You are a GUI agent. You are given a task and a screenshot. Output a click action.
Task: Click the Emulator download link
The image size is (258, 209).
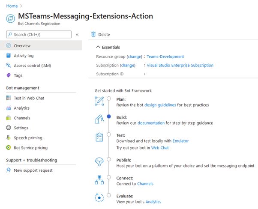180,141
